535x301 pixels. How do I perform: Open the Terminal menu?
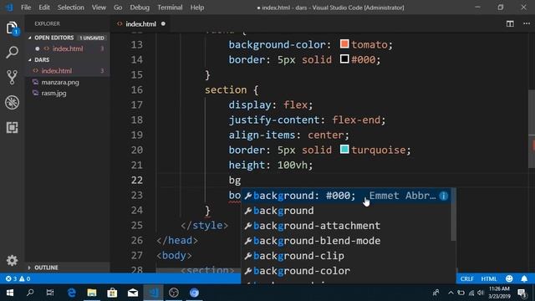(170, 8)
